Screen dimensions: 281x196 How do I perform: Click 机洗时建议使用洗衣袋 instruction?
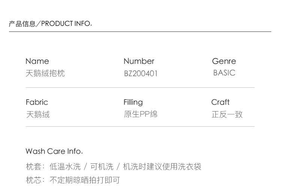[162, 167]
